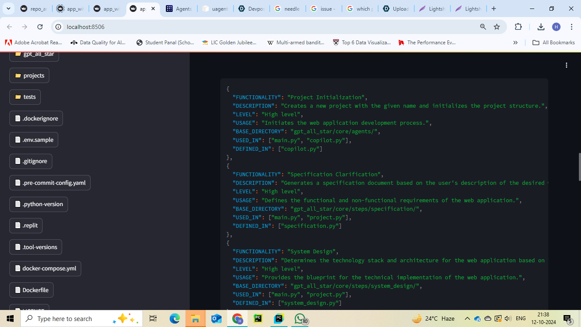Open File Explorer from the taskbar
Image resolution: width=581 pixels, height=327 pixels.
195,318
